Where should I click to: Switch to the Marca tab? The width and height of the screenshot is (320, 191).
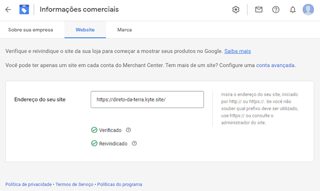click(125, 30)
